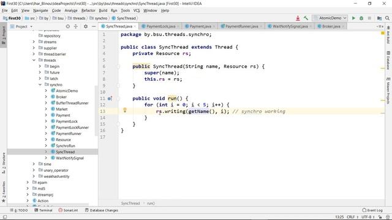Open the Event Log
Screen dimensions: 392x220
pyautogui.click(x=372, y=210)
